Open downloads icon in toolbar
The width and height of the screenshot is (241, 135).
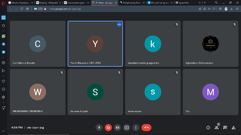click(232, 9)
